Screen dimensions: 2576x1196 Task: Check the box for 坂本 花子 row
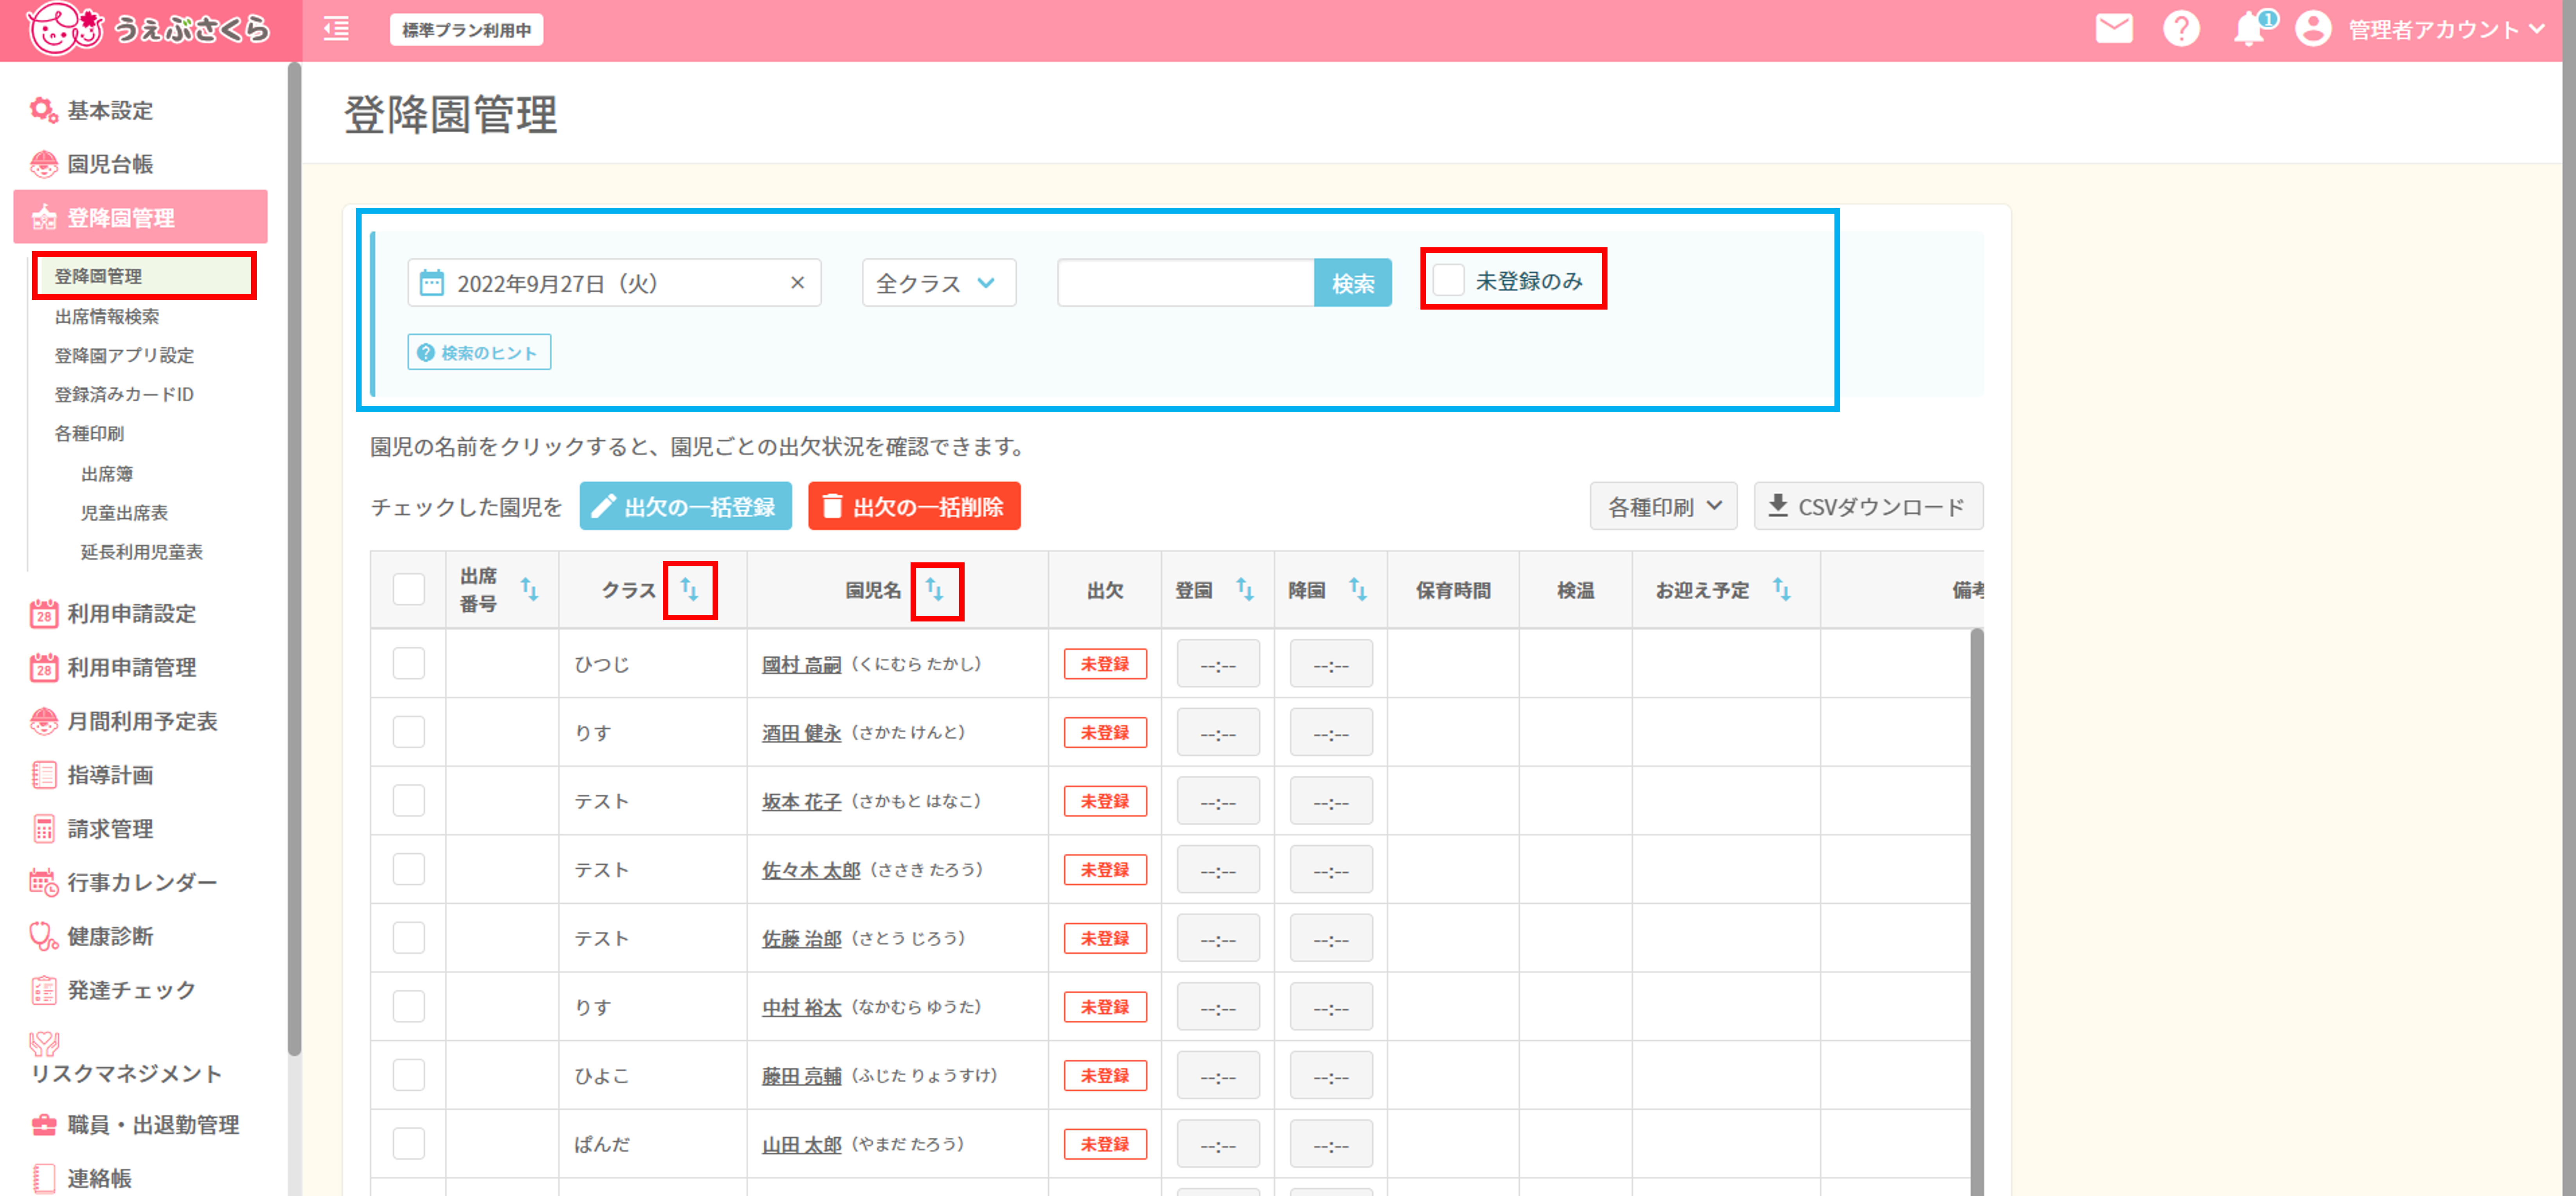pyautogui.click(x=409, y=800)
